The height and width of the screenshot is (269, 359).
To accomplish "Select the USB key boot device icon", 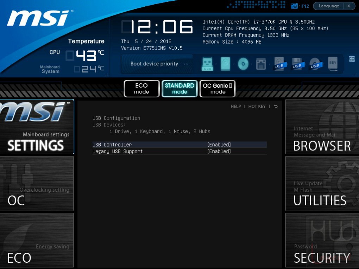I will 207,64.
